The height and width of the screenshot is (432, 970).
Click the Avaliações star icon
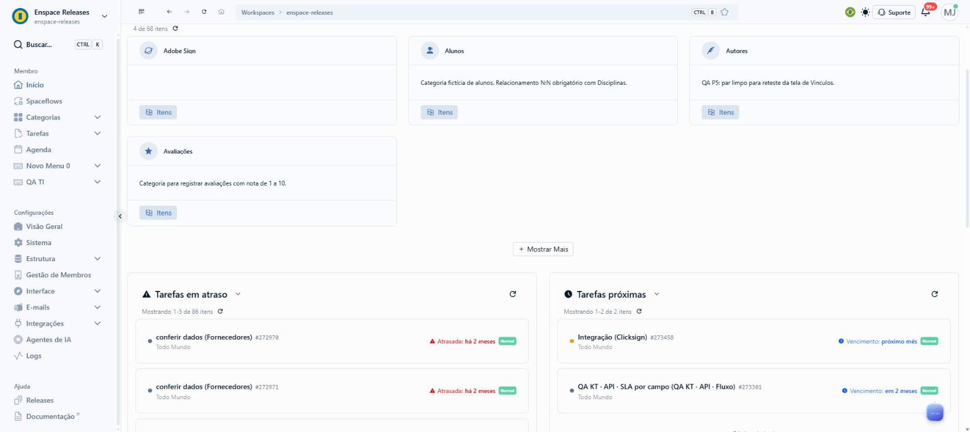[x=148, y=151]
